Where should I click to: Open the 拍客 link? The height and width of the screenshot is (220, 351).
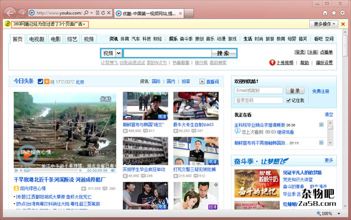(186, 82)
